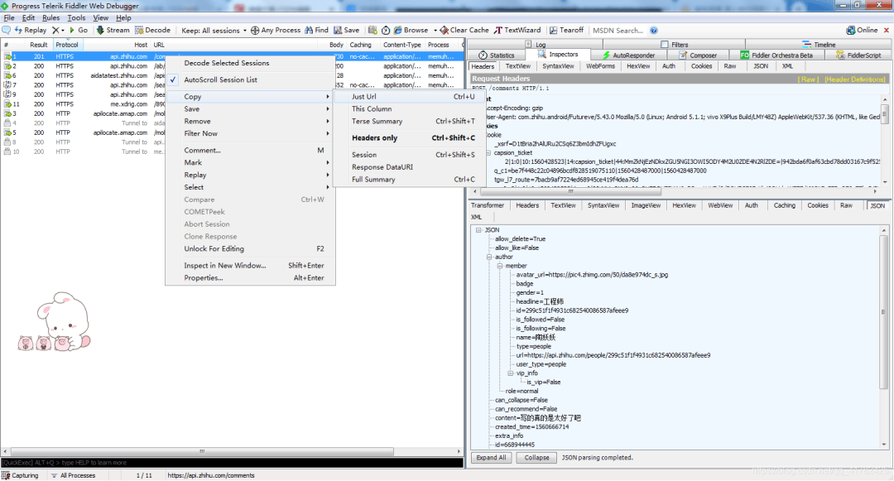
Task: Collapse the JSON root node
Action: 478,229
